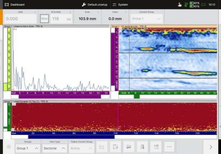Toggle the Max ACQ rate button
The width and height of the screenshot is (221, 154).
(44, 19)
